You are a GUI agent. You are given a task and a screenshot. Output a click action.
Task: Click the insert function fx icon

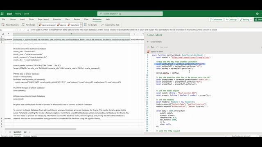click(28, 30)
